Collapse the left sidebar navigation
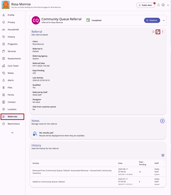 pyautogui.click(x=12, y=133)
